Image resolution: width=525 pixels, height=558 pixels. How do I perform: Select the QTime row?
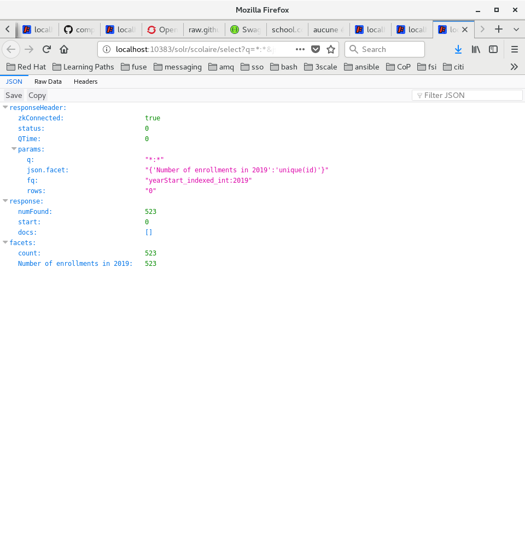click(x=262, y=139)
